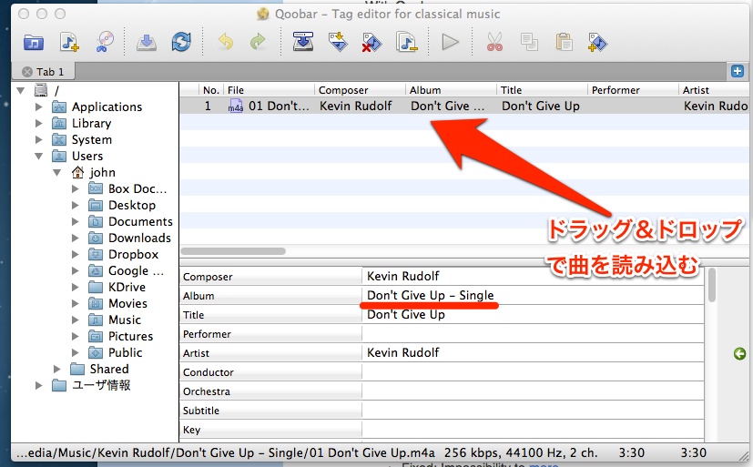Sort by the File column header

tap(269, 90)
